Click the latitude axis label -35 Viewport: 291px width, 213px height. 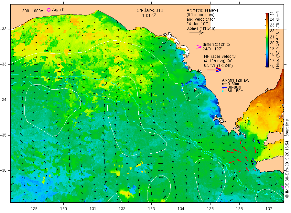3,135
